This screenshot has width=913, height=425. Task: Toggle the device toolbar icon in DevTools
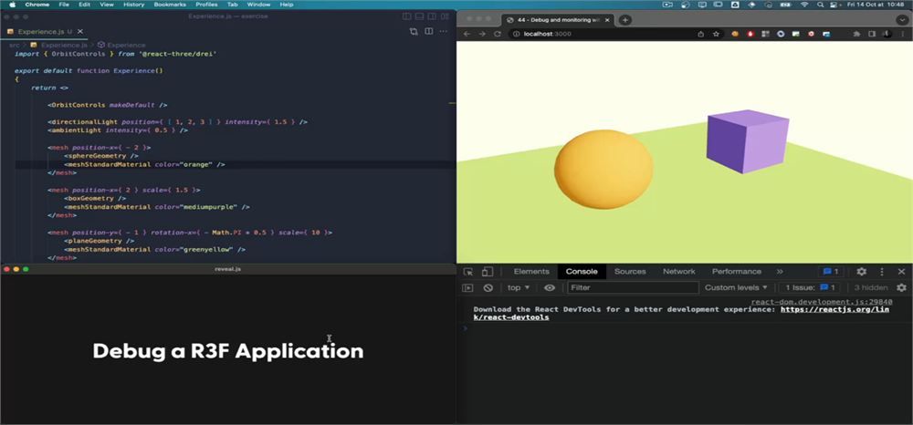[488, 272]
